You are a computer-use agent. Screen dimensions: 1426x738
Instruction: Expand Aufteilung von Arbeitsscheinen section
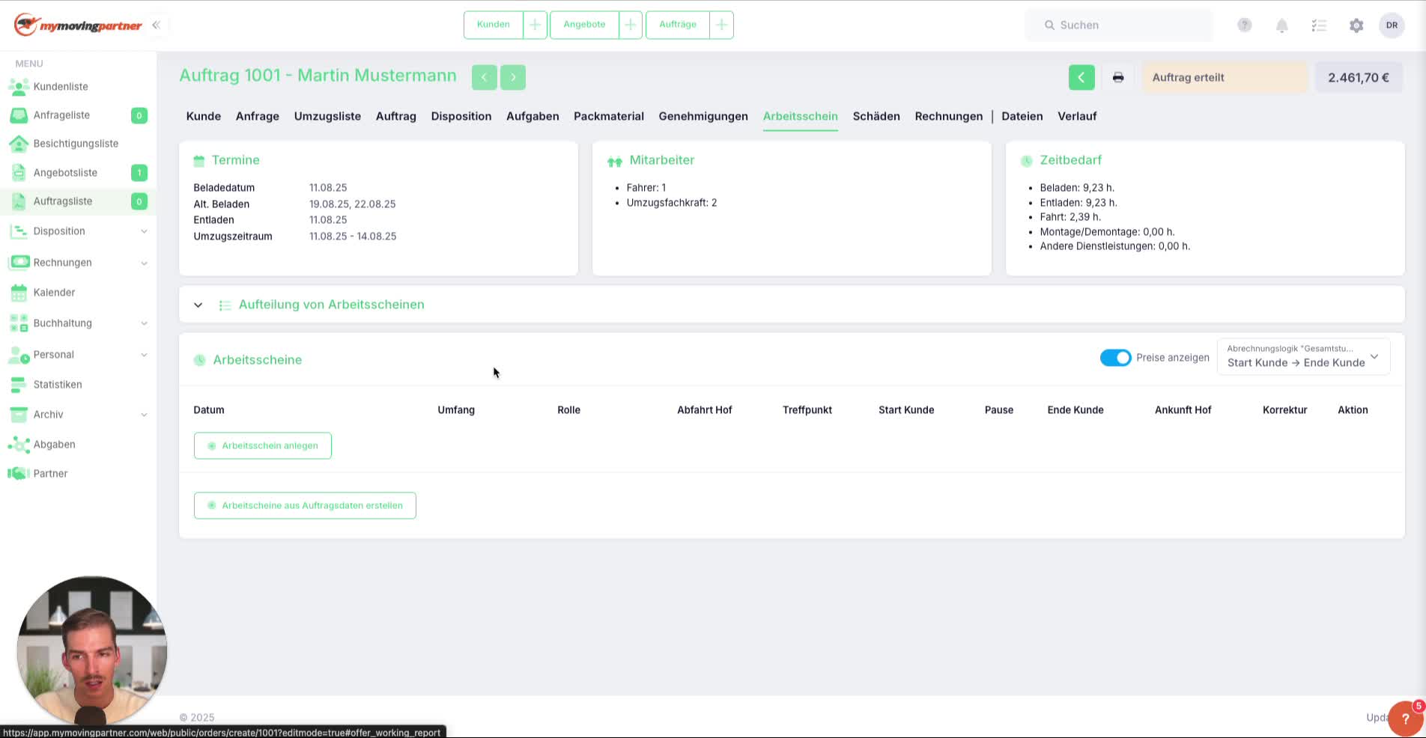point(198,305)
